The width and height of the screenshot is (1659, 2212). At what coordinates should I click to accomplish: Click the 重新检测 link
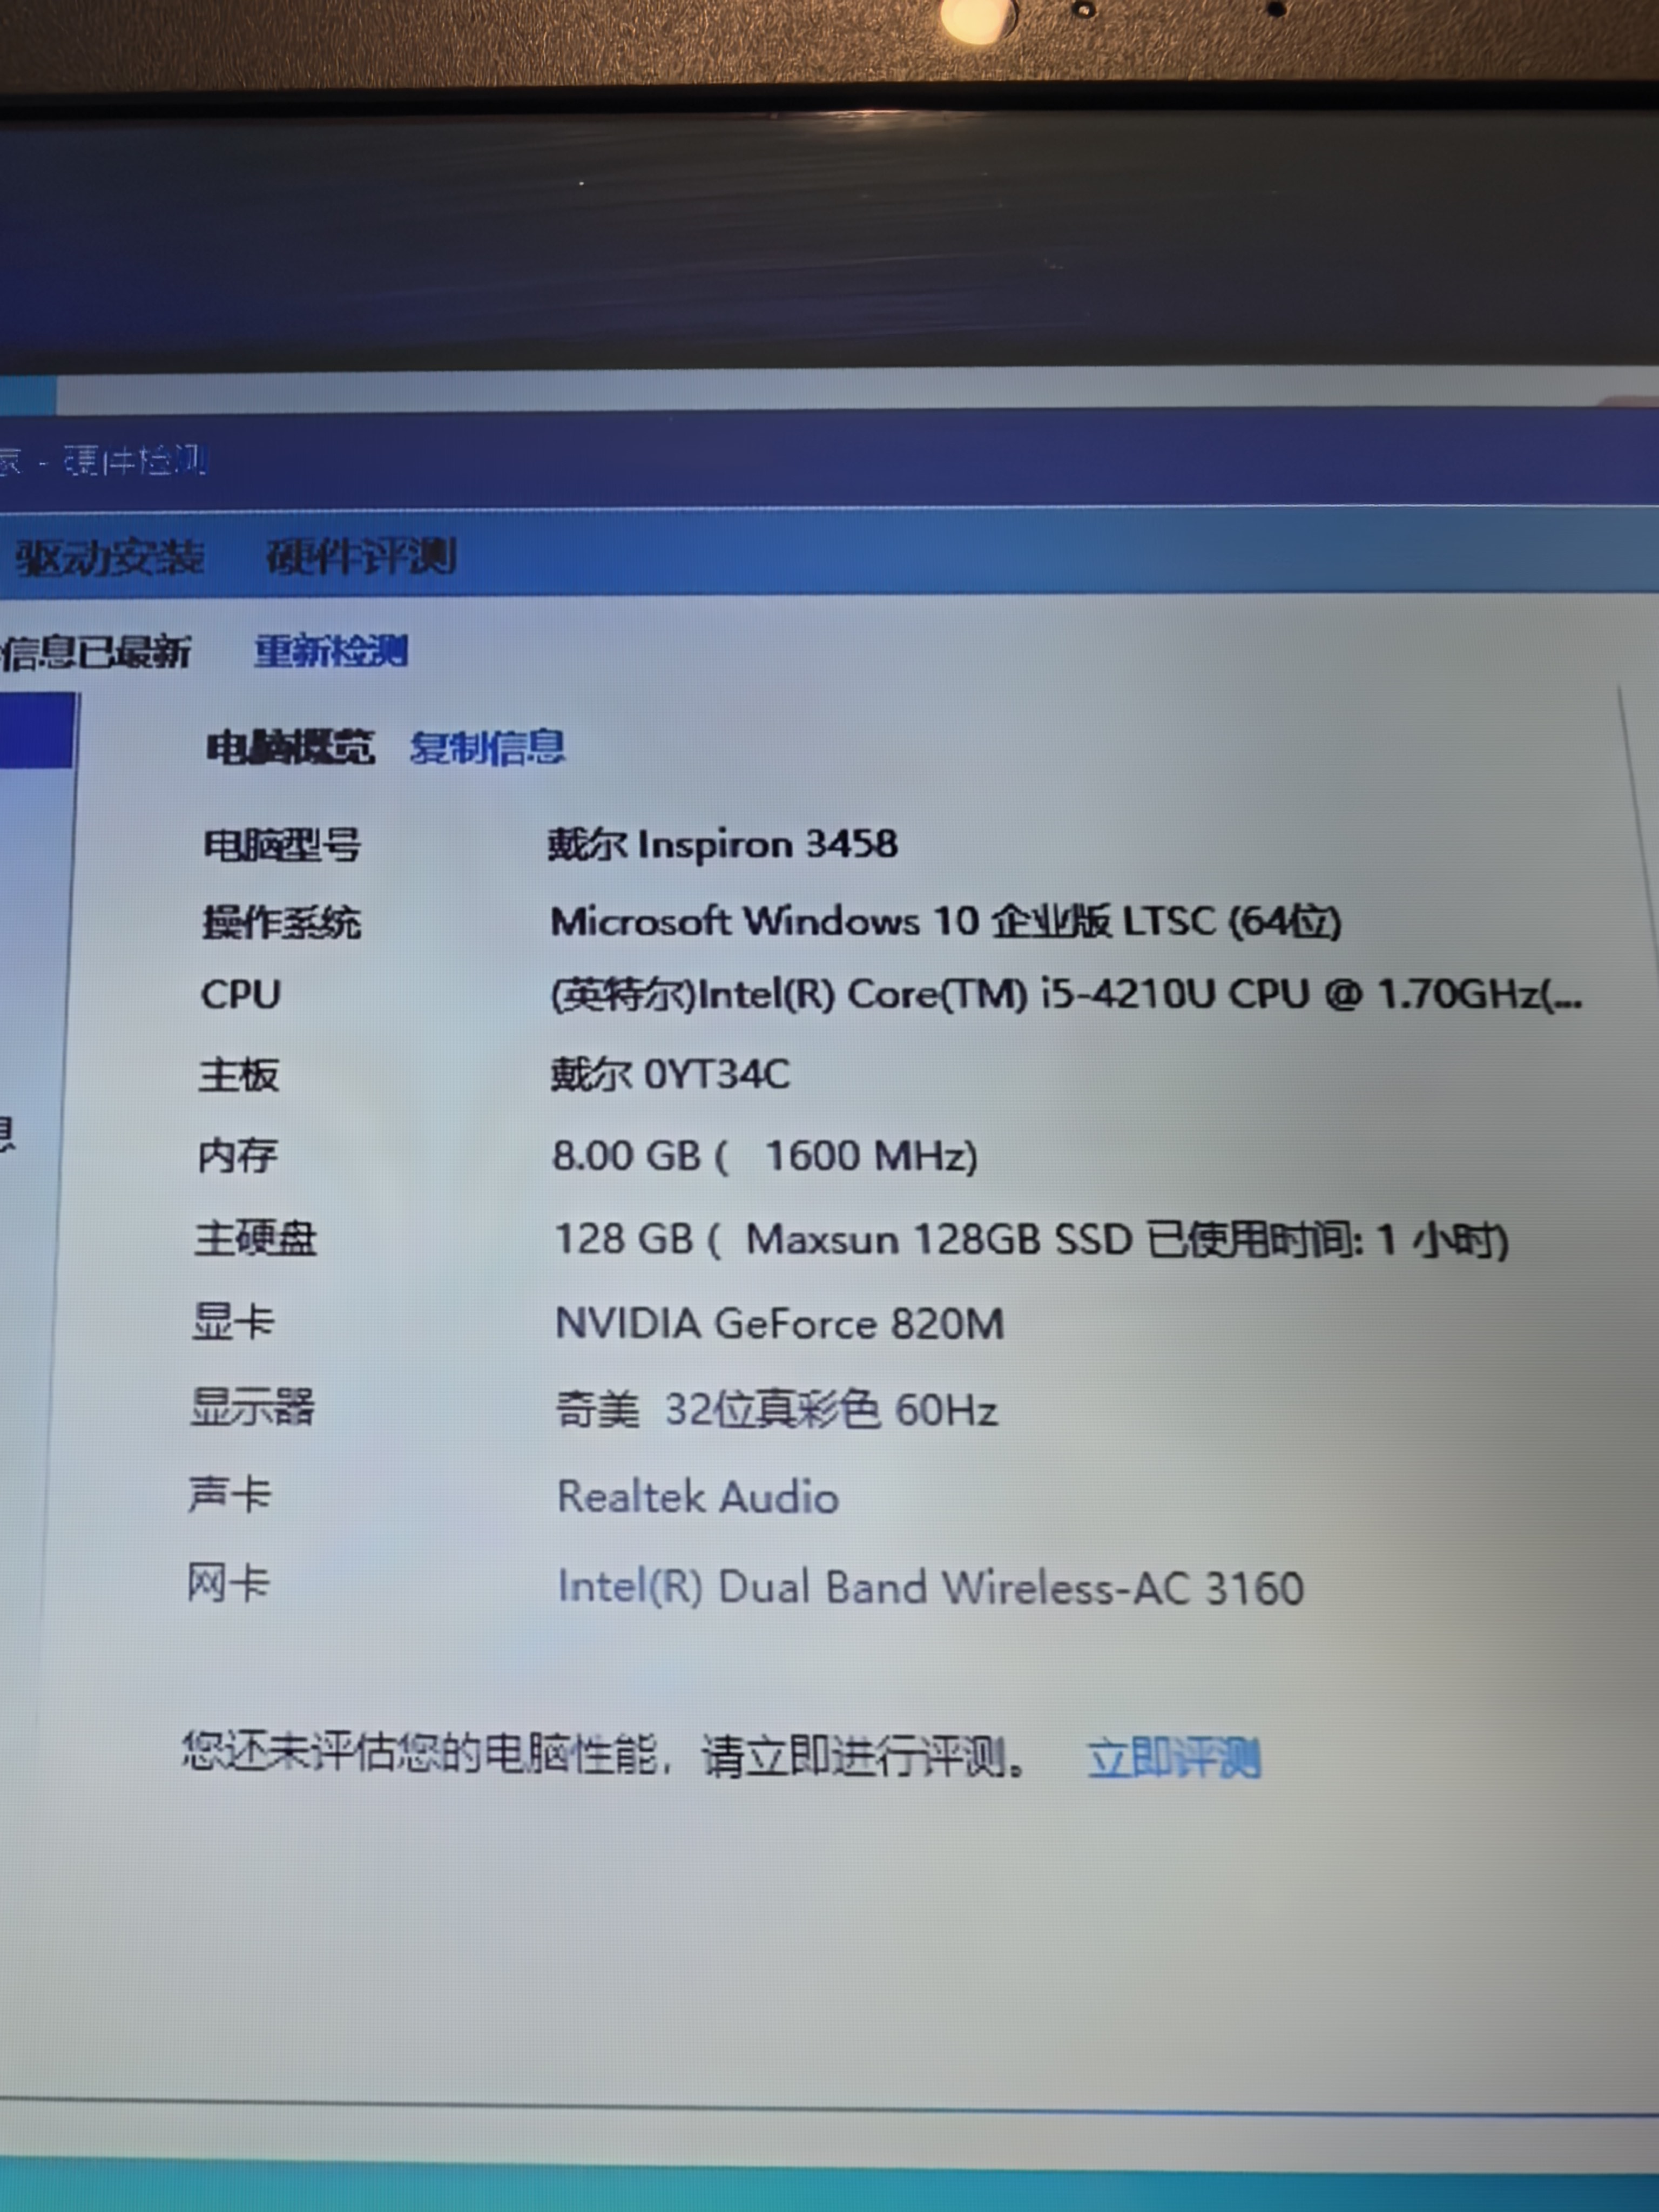pos(331,651)
